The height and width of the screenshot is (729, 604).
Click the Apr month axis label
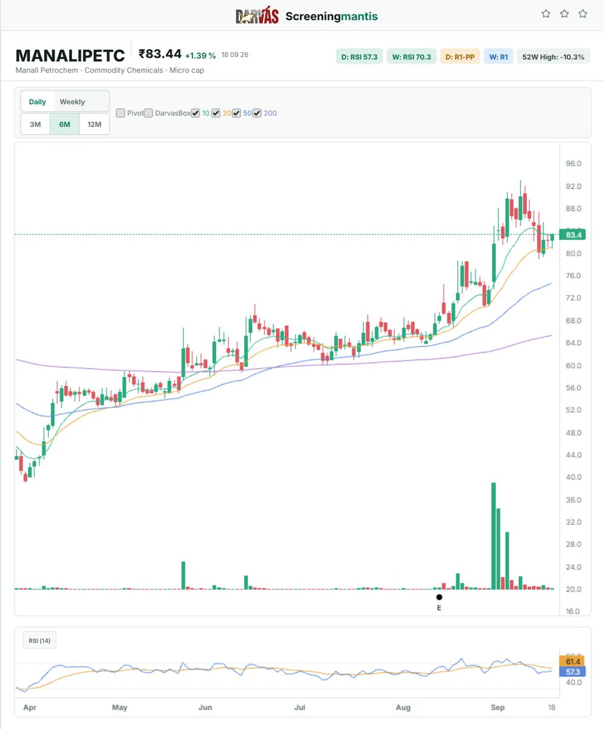click(x=29, y=708)
